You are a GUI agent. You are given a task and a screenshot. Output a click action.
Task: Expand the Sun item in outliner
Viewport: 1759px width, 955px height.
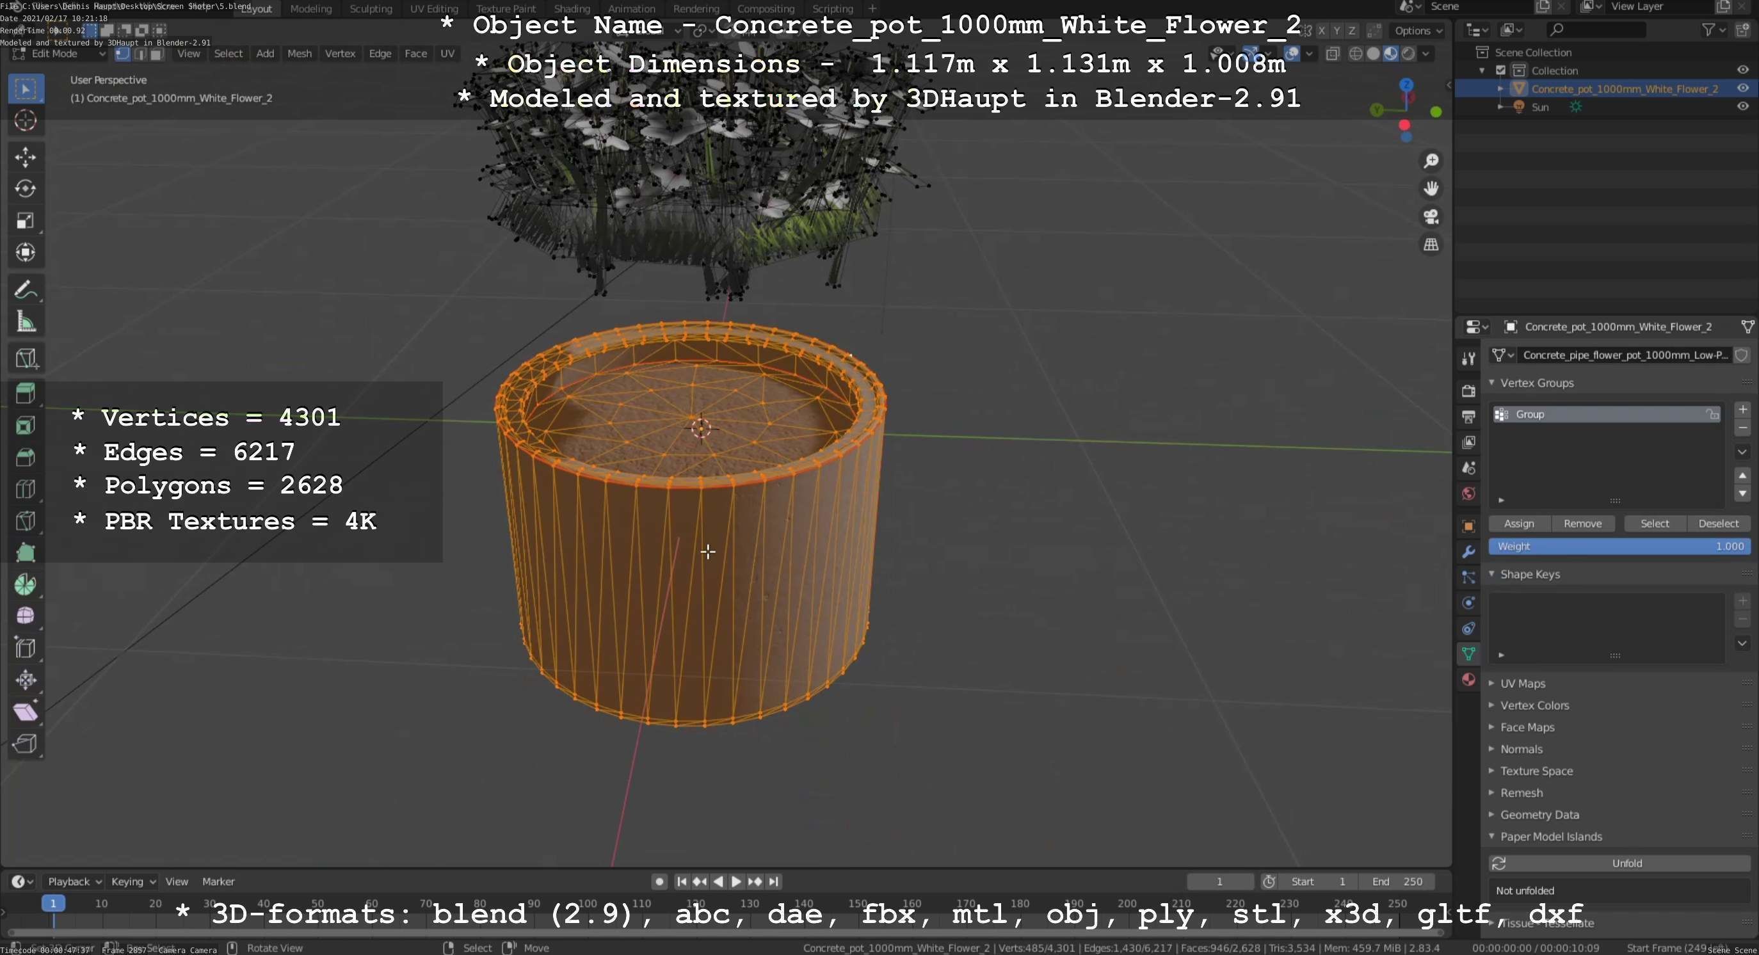[x=1500, y=106]
